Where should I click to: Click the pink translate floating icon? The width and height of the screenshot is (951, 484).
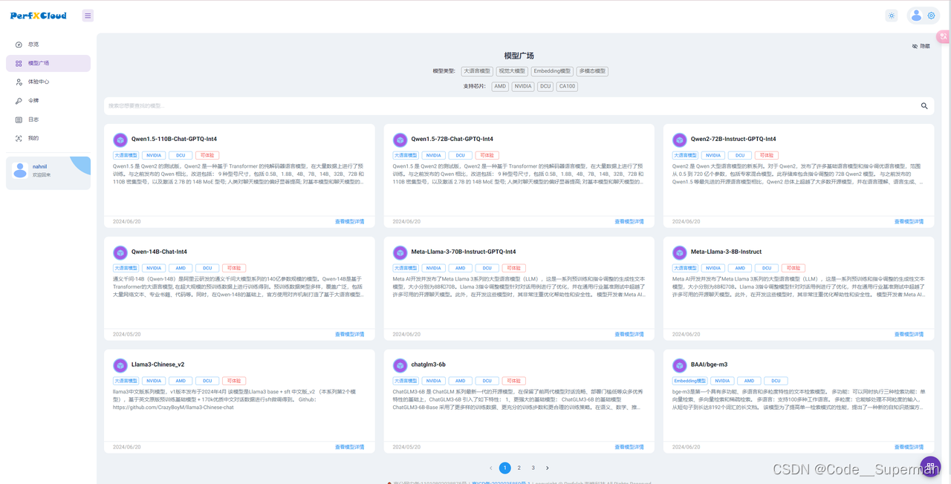(x=944, y=36)
